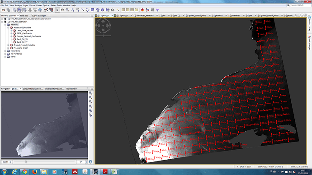Click the rotation angle field in Navigation
The width and height of the screenshot is (312, 175).
click(x=81, y=162)
